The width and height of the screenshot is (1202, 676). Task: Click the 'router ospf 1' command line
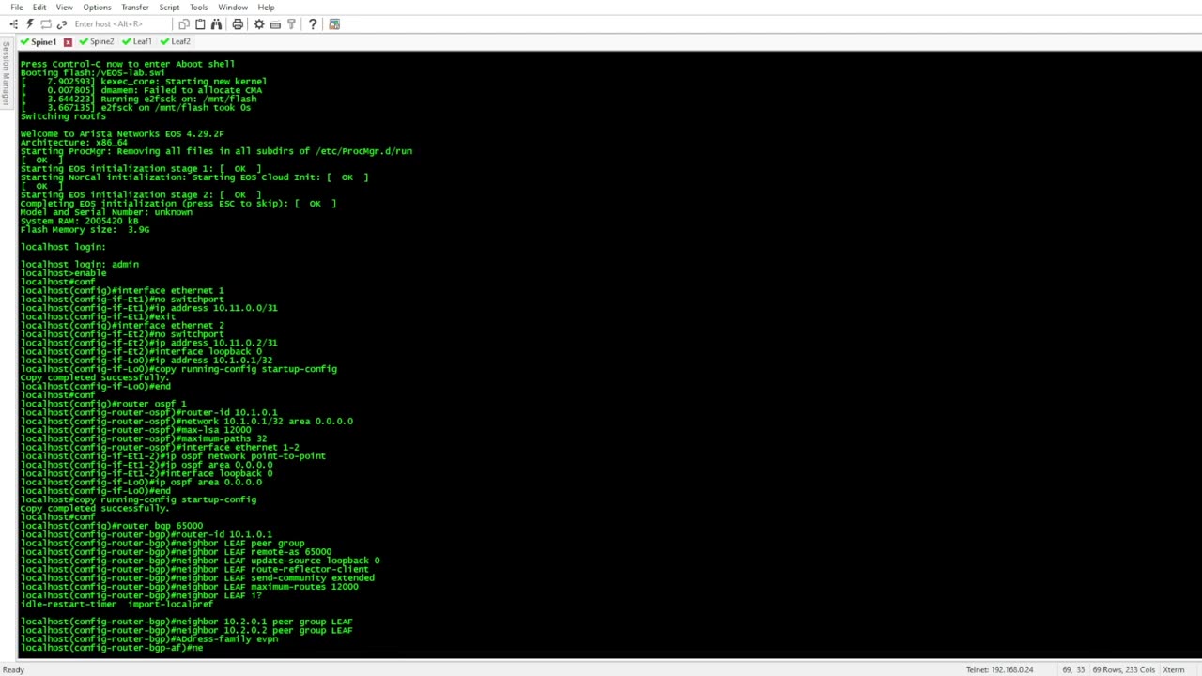coord(103,404)
